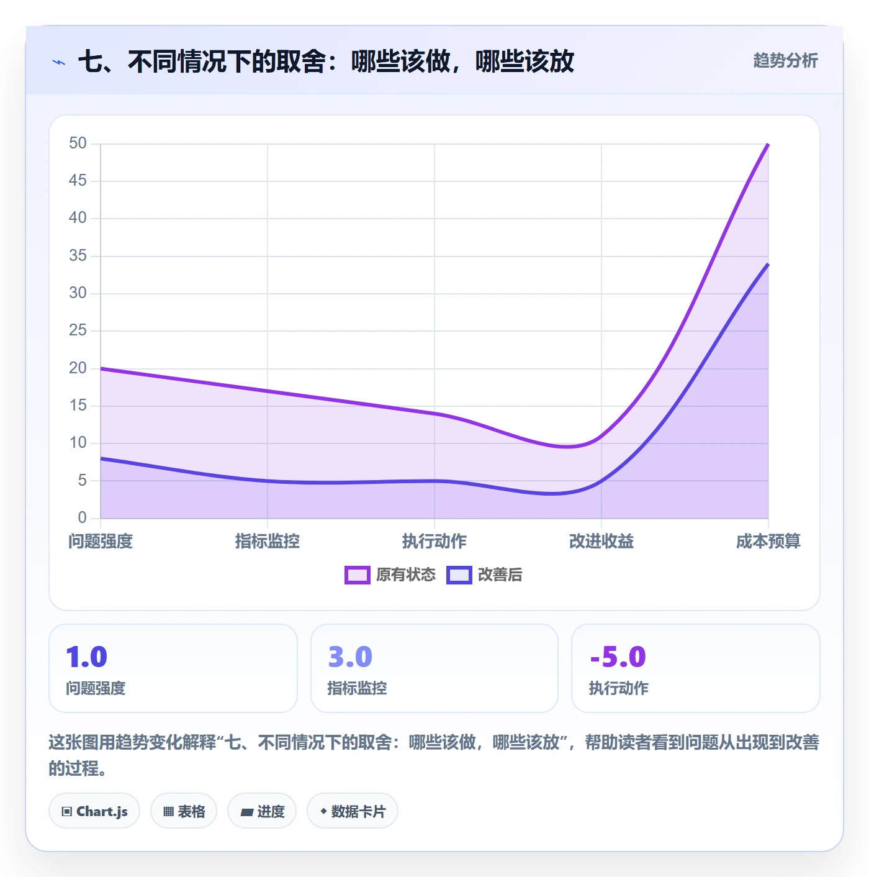This screenshot has height=877, width=869.
Task: Select the 表格 tag chip
Action: tap(184, 811)
